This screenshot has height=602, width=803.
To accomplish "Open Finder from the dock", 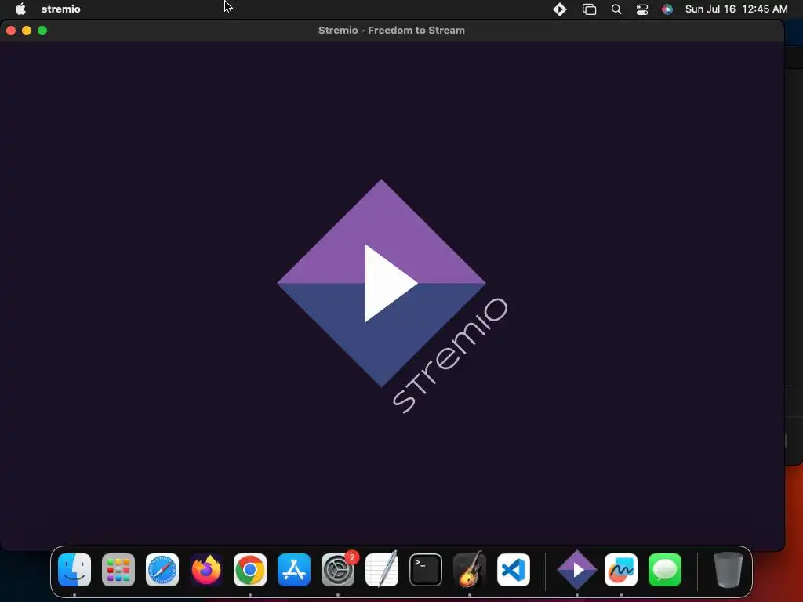I will pyautogui.click(x=74, y=570).
